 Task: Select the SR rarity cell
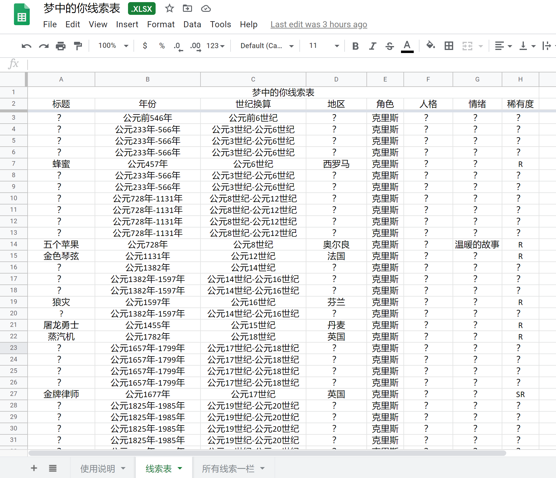click(521, 394)
